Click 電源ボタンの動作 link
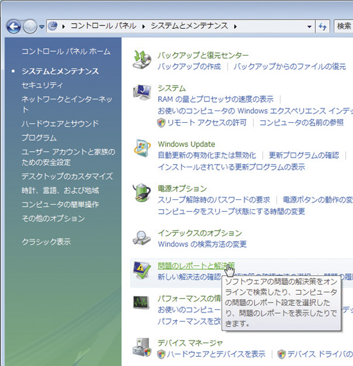 [318, 199]
